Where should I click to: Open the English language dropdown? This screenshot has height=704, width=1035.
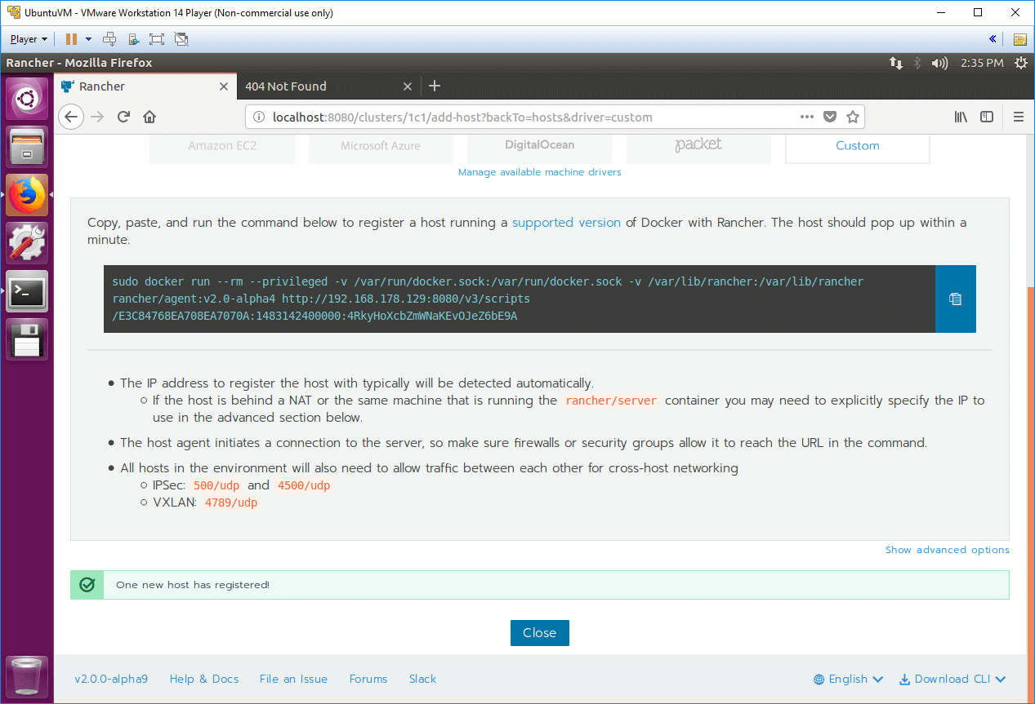coord(849,679)
